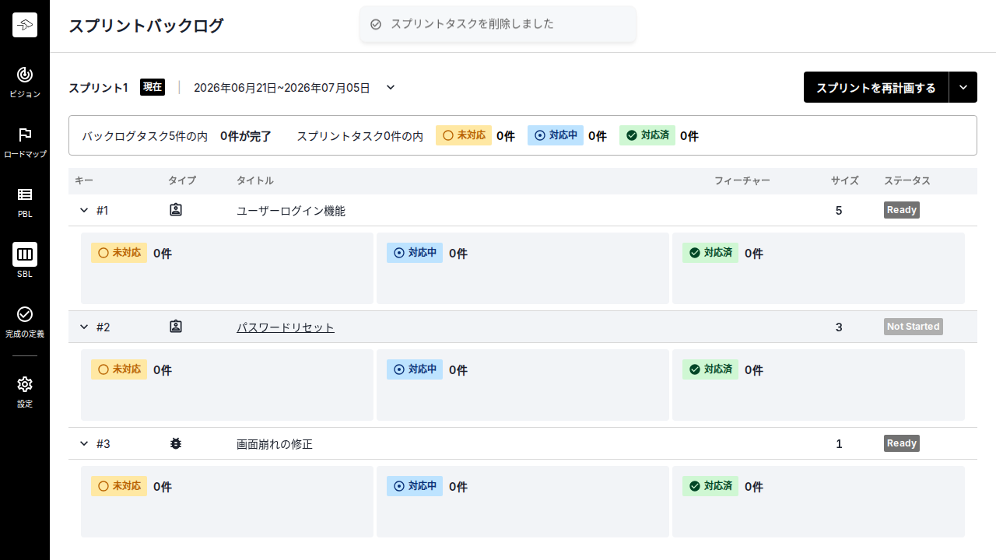The height and width of the screenshot is (560, 996).
Task: Click the user story icon for #1
Action: click(x=176, y=210)
